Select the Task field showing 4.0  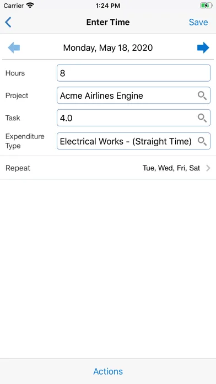tap(133, 118)
